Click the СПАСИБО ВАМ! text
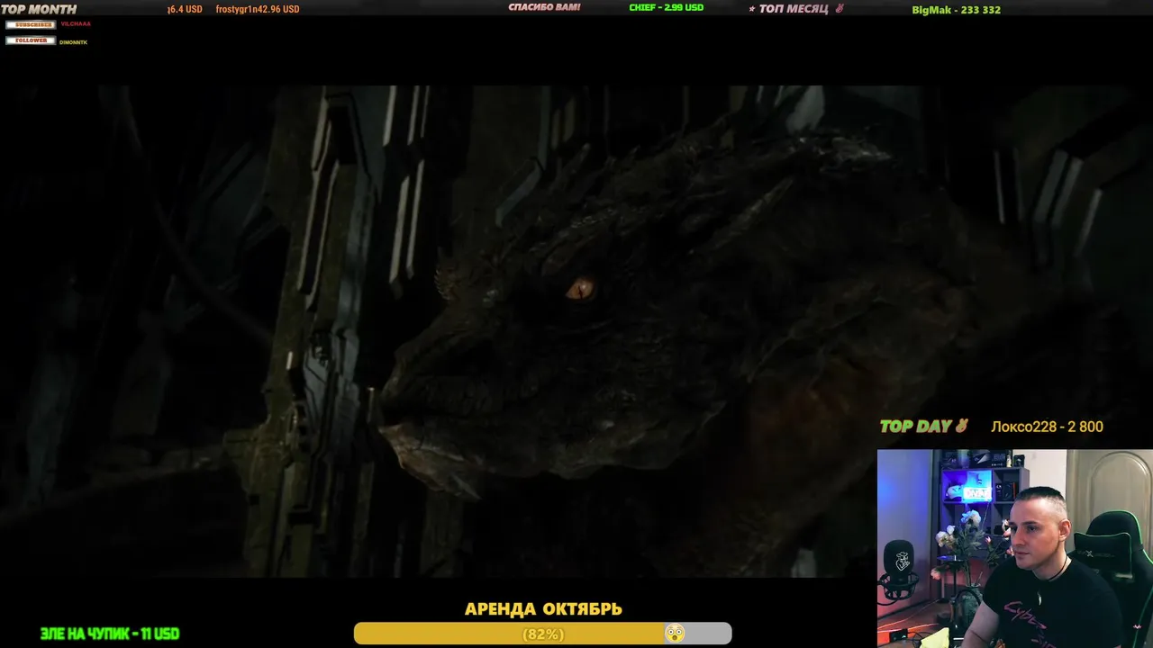The width and height of the screenshot is (1153, 648). click(x=544, y=7)
